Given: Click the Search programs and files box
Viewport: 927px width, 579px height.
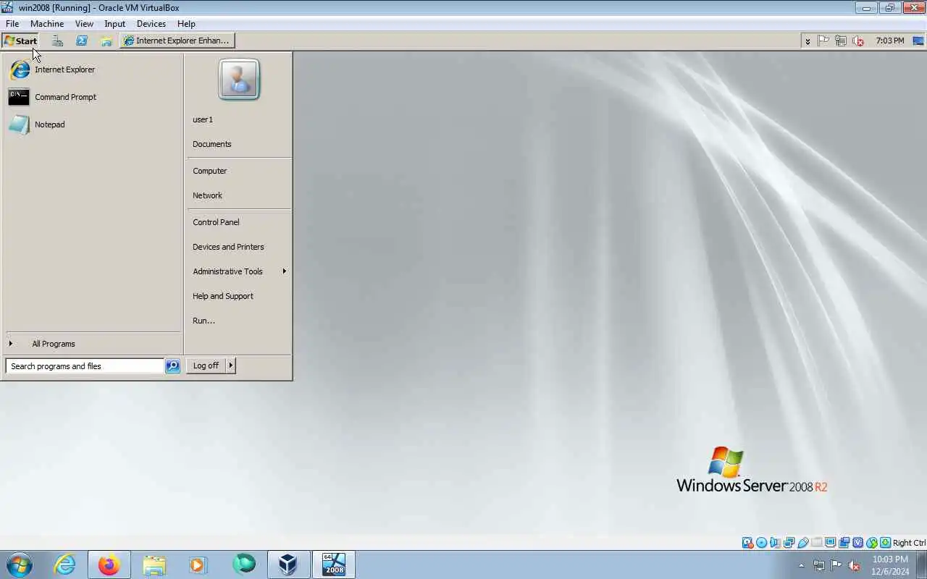Looking at the screenshot, I should point(85,366).
